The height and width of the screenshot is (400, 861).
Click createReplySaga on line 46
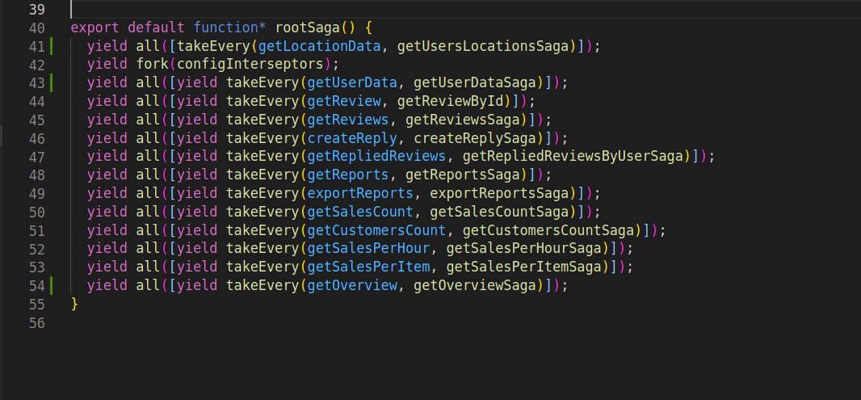point(475,138)
